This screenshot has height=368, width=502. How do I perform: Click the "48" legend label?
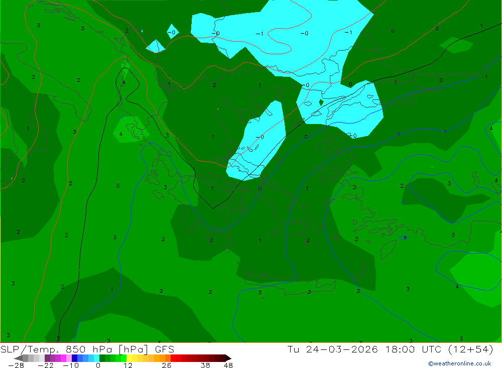(x=228, y=365)
